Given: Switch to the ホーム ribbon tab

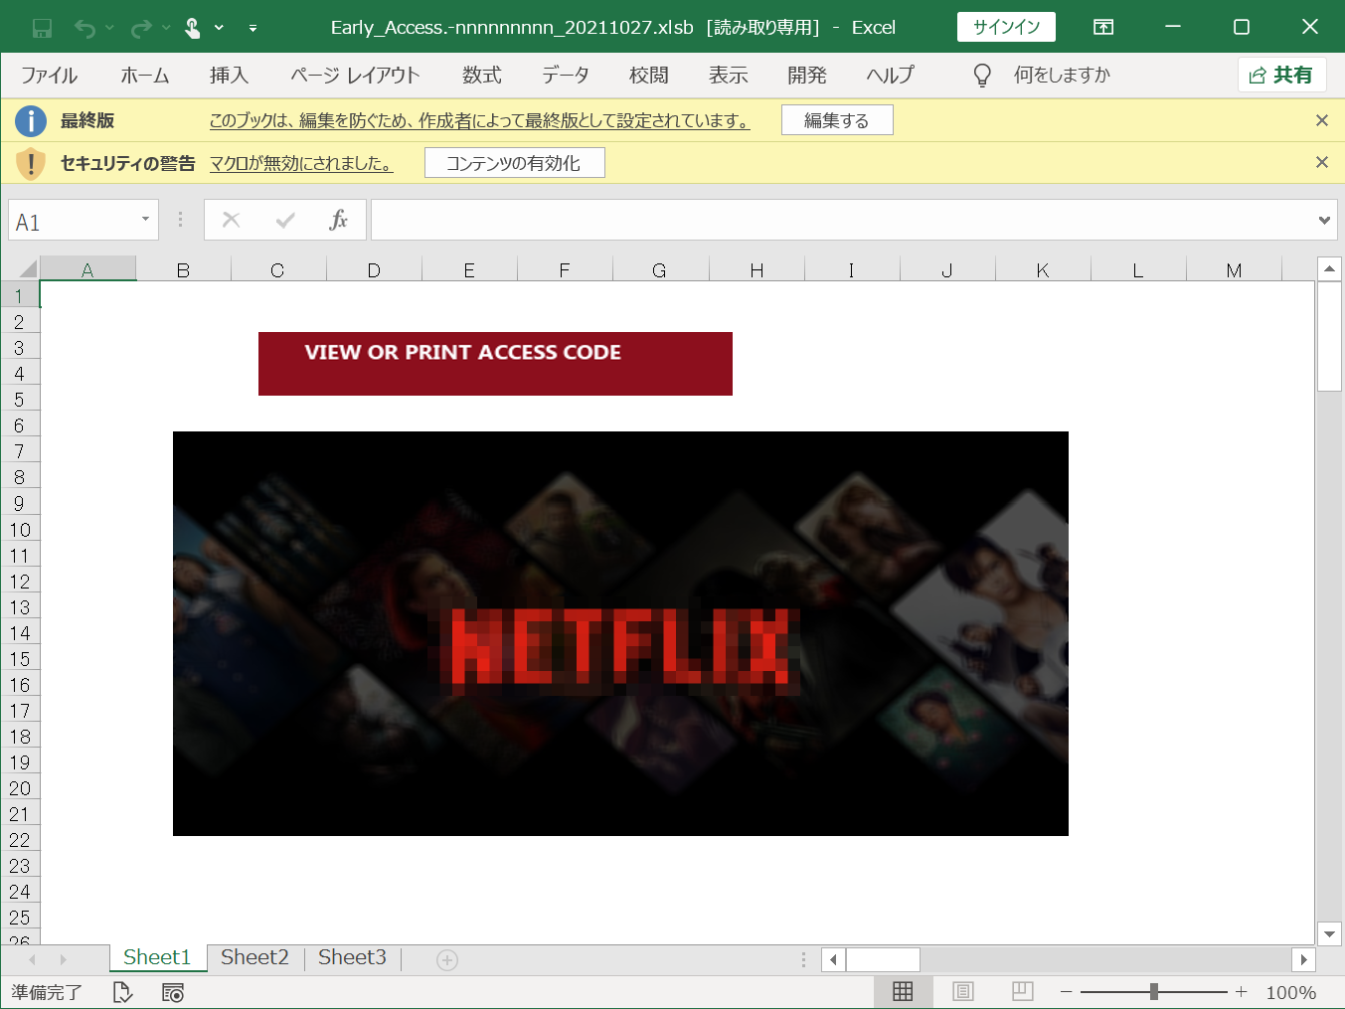Looking at the screenshot, I should point(145,76).
